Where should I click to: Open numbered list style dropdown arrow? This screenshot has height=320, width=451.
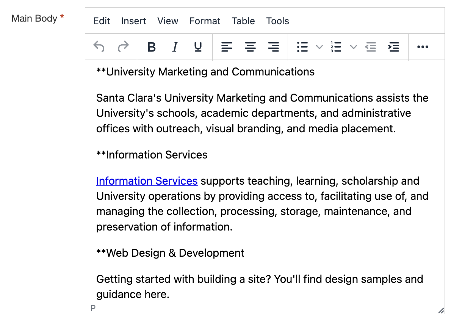click(354, 47)
